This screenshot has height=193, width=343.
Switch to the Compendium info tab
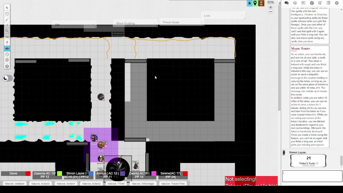coord(312,3)
